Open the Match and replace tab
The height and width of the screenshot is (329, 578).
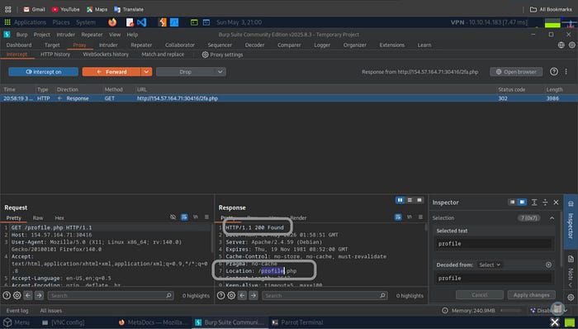coord(163,55)
